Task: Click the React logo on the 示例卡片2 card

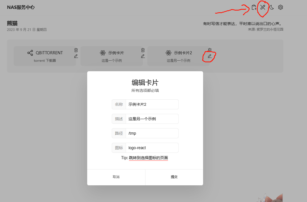Action: [168, 53]
